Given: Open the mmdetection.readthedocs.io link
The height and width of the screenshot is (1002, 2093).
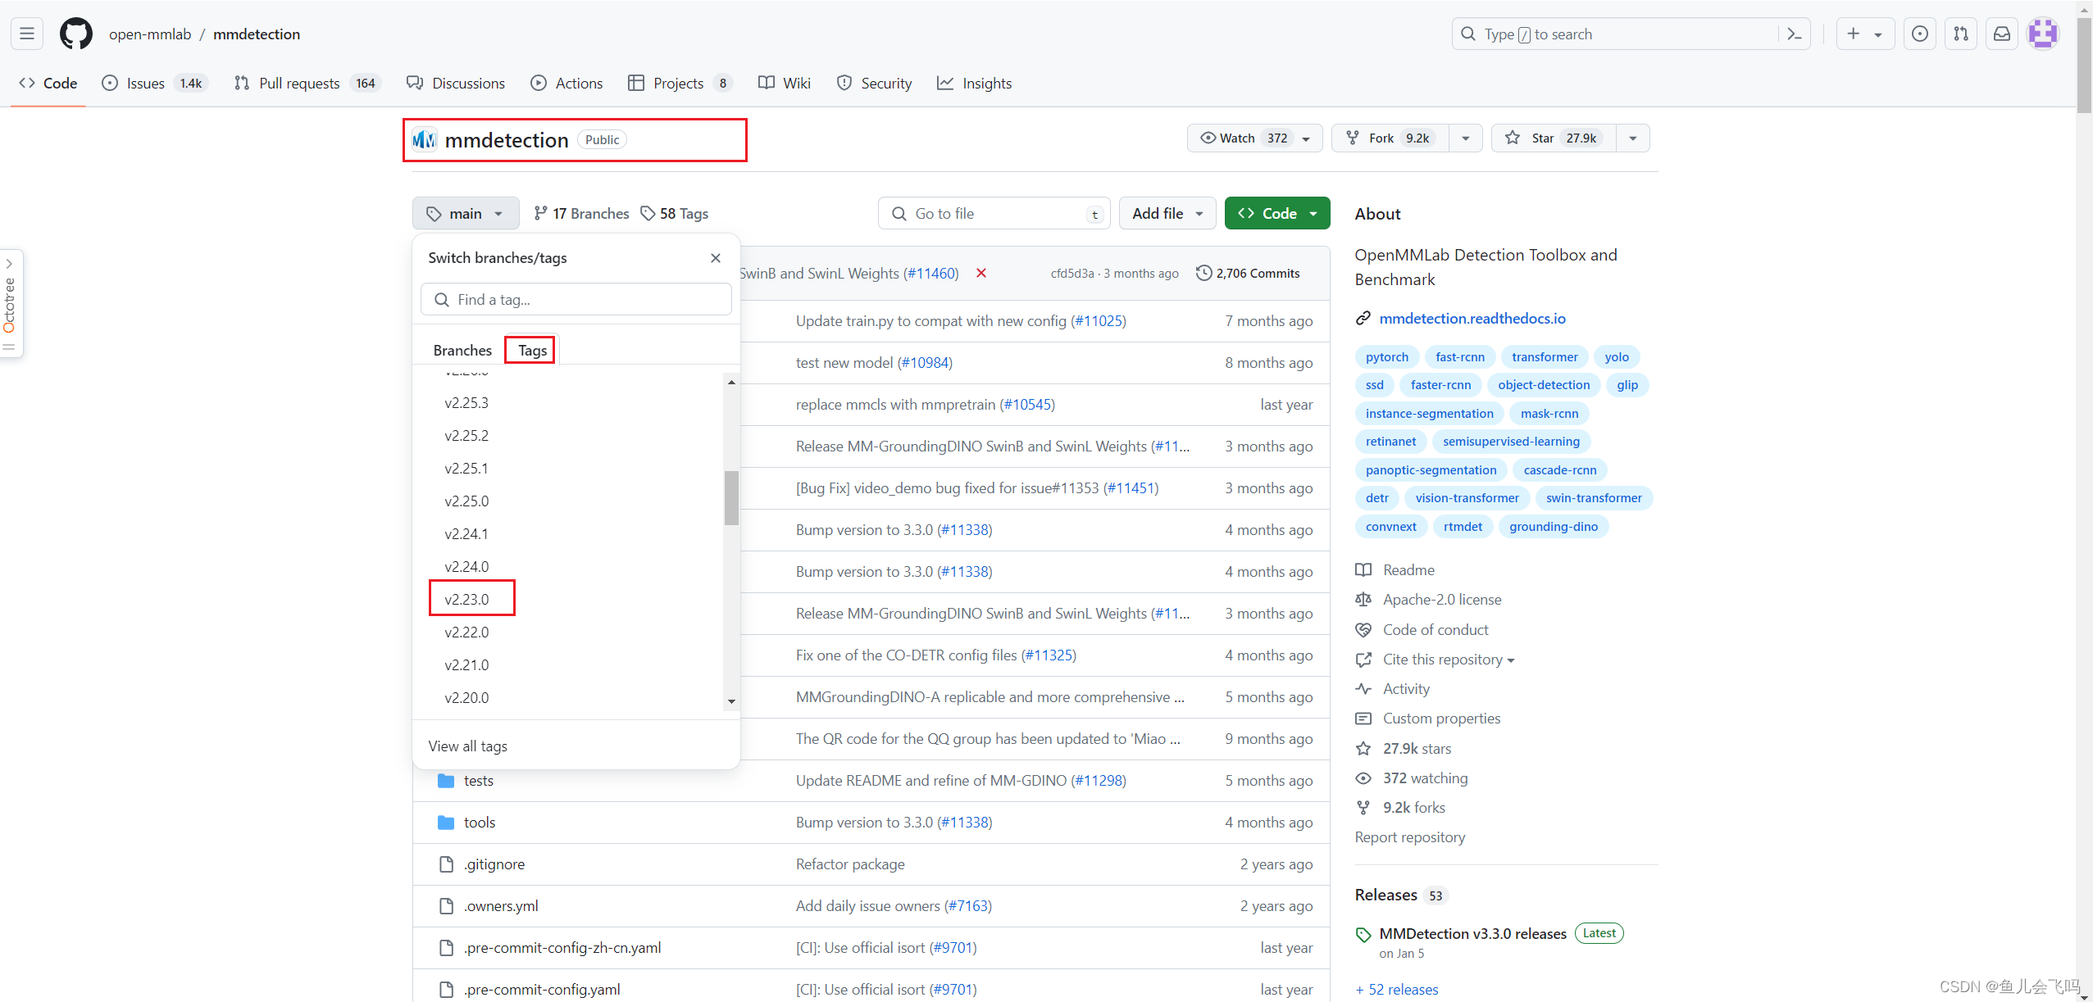Looking at the screenshot, I should click(x=1472, y=318).
